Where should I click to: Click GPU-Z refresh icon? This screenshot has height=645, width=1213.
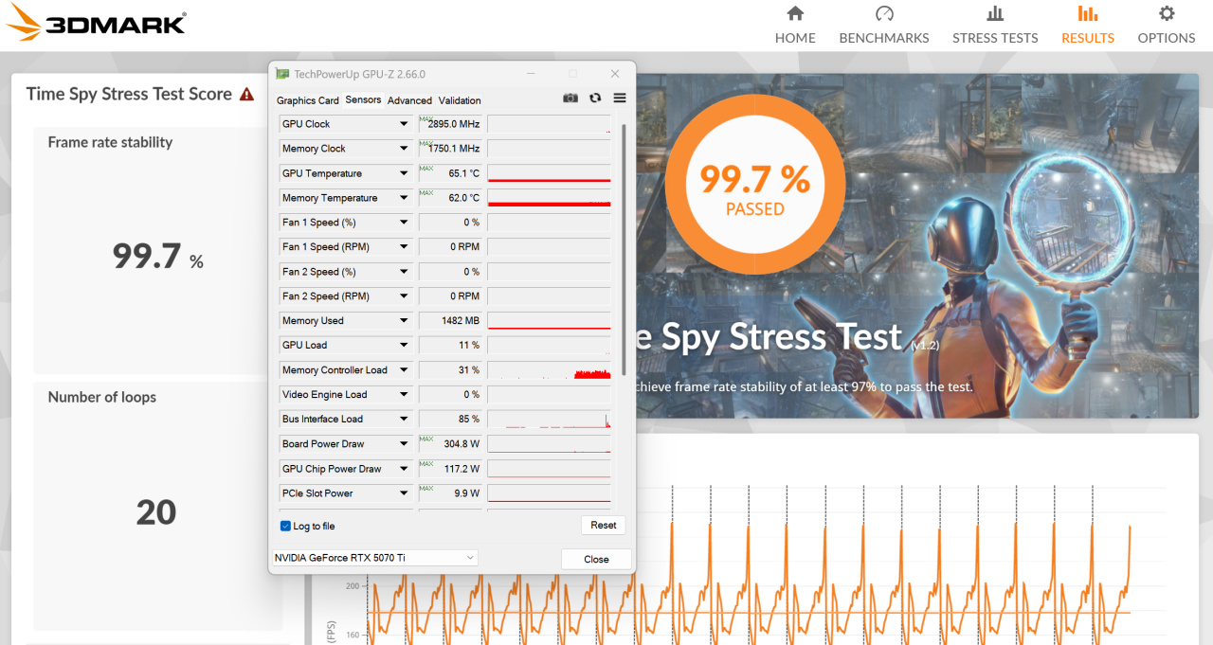(595, 98)
